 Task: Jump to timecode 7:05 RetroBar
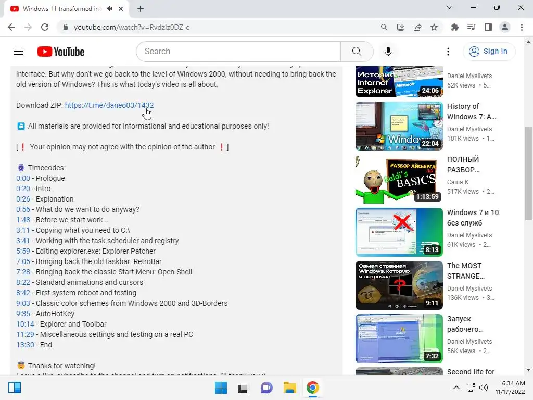click(x=23, y=261)
